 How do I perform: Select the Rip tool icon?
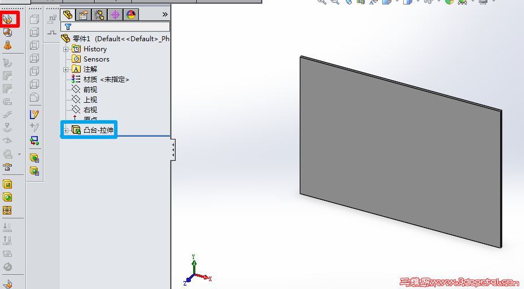[7, 283]
